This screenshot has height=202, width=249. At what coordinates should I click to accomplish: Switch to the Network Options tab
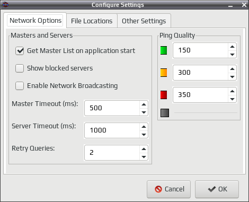point(35,20)
